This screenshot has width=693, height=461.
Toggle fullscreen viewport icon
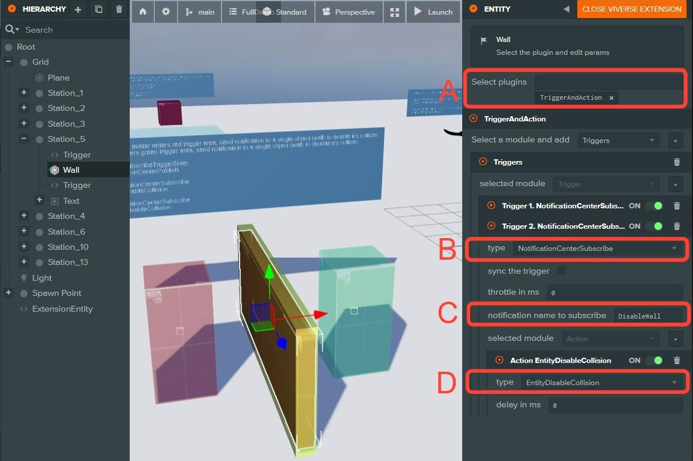(395, 12)
